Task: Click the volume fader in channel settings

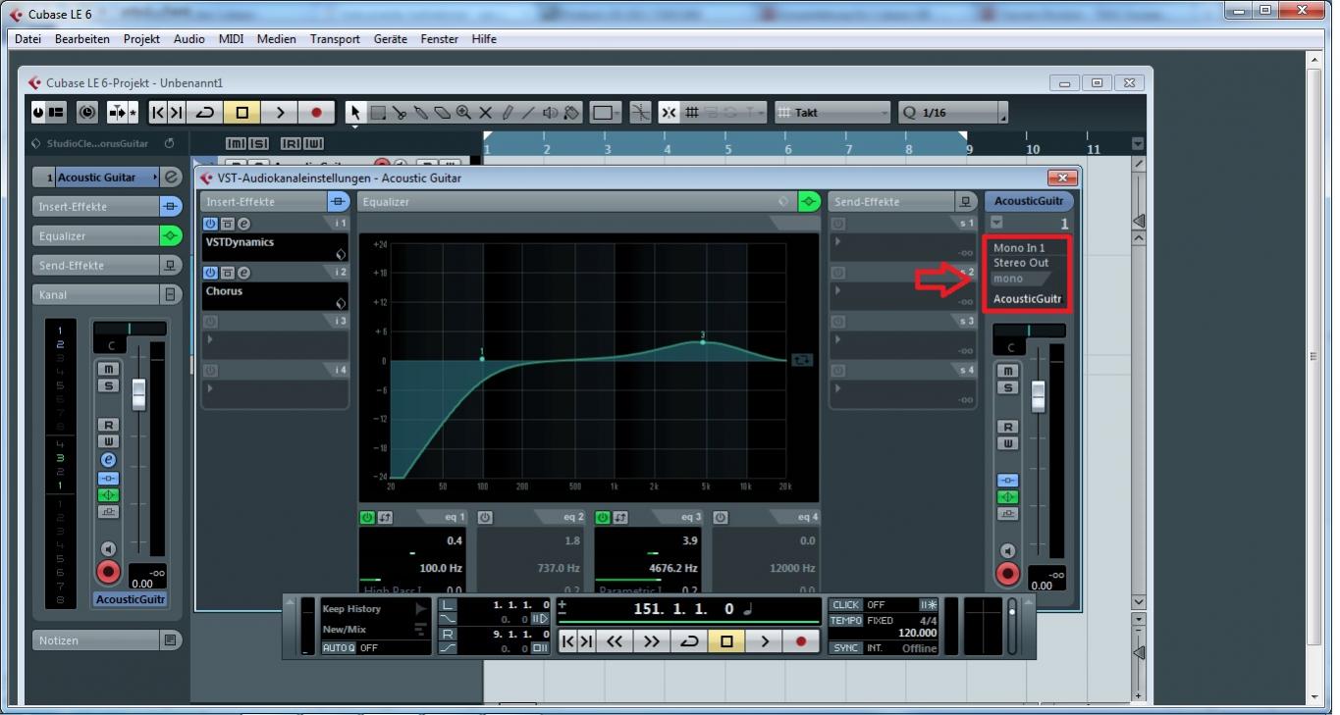Action: (x=1037, y=396)
